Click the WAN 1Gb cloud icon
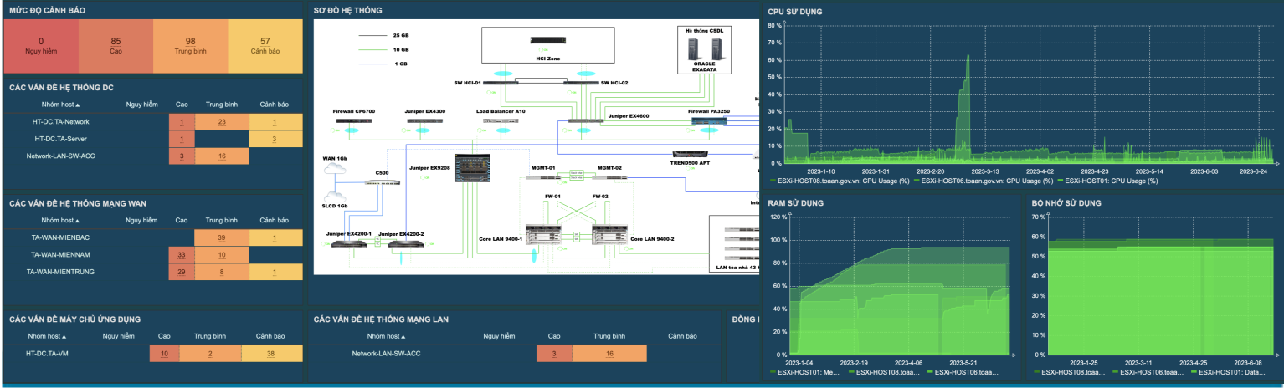The image size is (1284, 388). click(335, 170)
